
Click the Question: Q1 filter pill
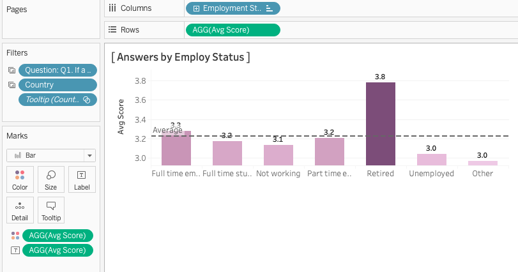(x=57, y=70)
